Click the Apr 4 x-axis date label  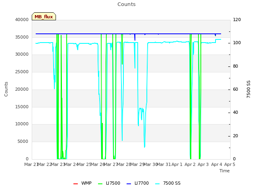tap(216, 164)
